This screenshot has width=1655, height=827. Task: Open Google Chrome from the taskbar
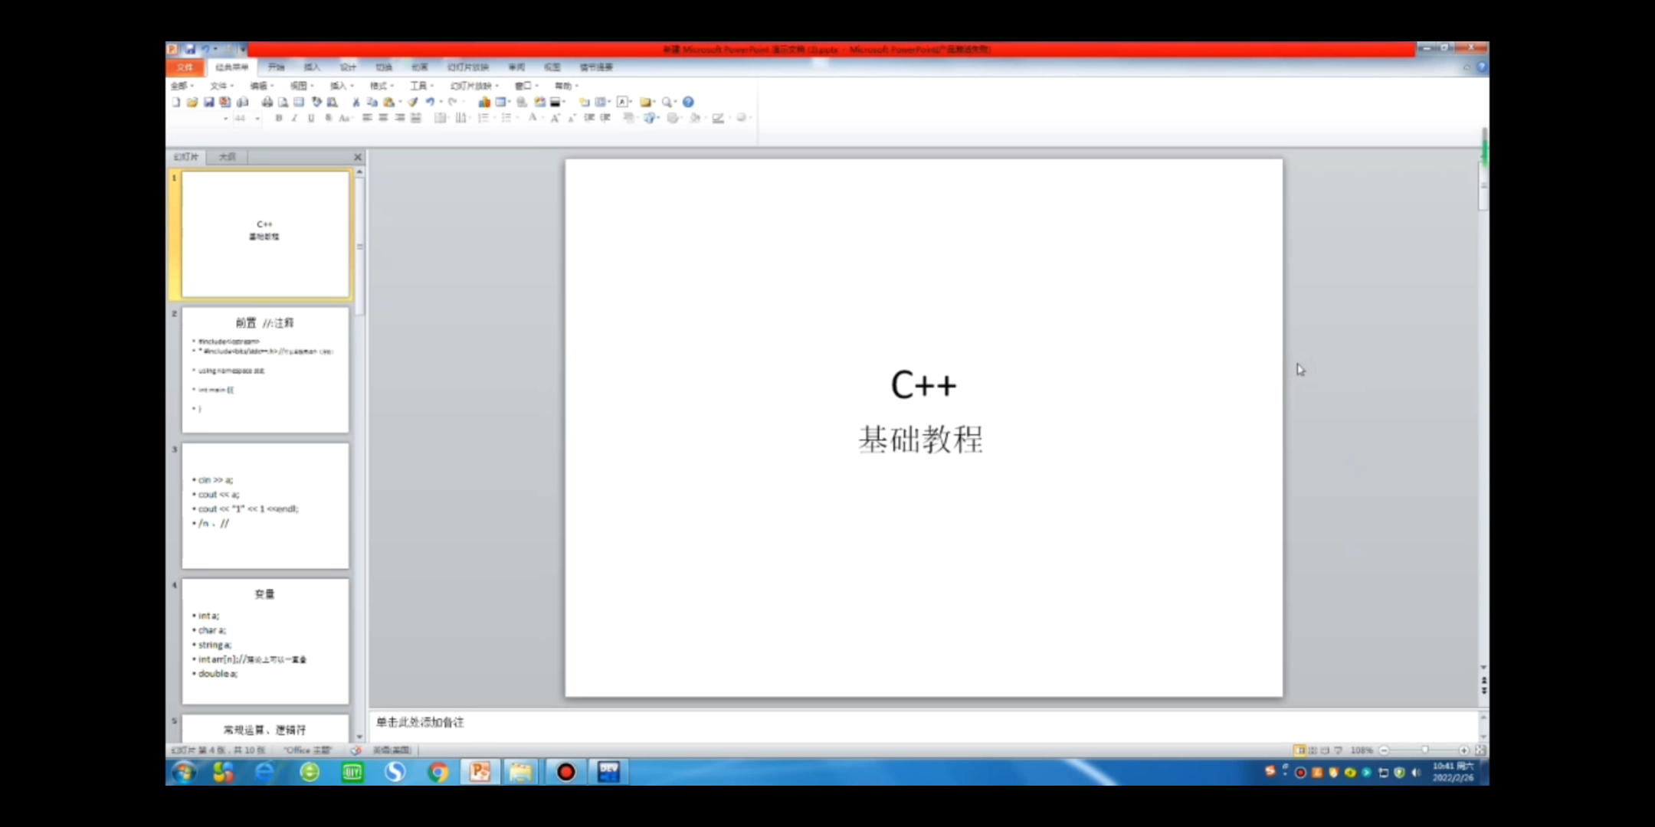pos(438,772)
